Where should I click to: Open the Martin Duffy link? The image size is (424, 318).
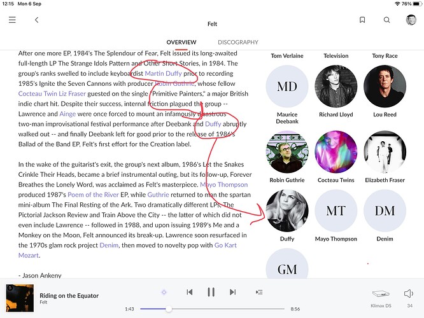[x=164, y=74]
